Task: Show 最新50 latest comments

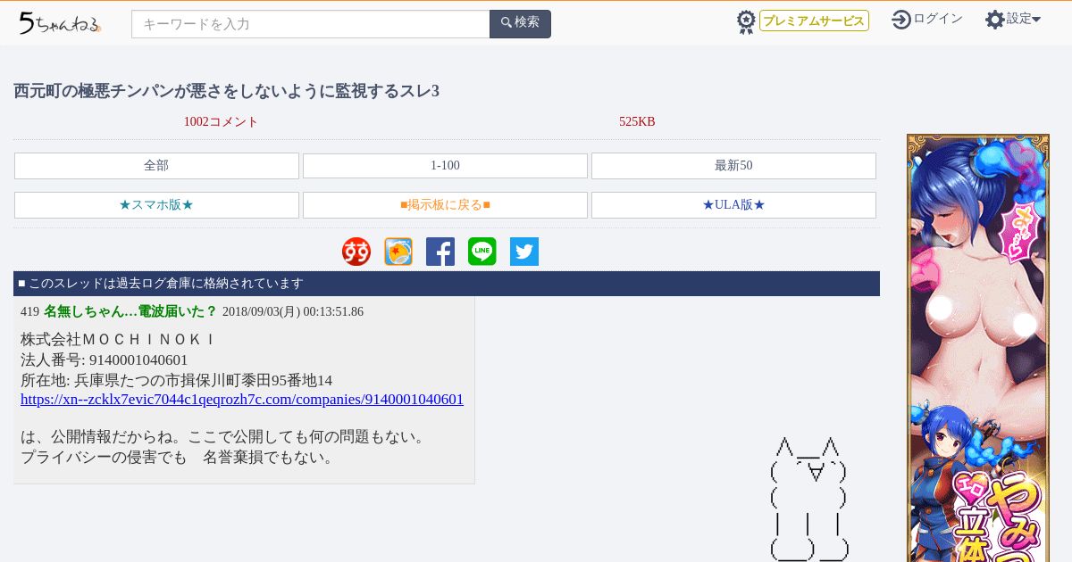Action: (x=733, y=166)
